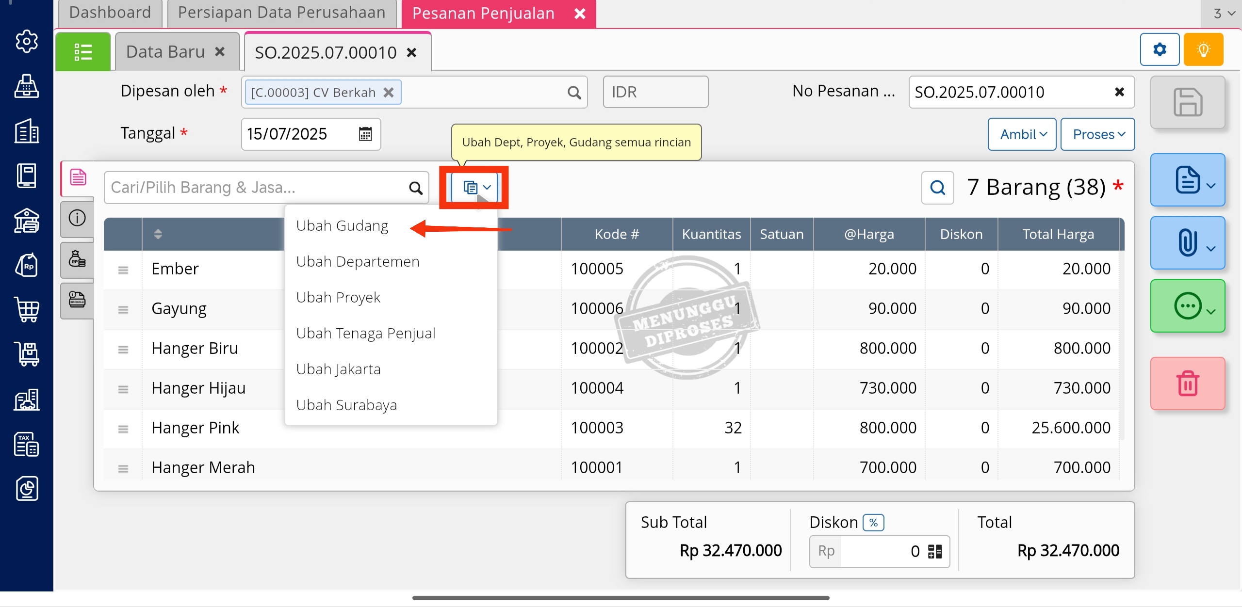Viewport: 1242px width, 607px height.
Task: Select Ubah Gudang menu option
Action: tap(342, 226)
